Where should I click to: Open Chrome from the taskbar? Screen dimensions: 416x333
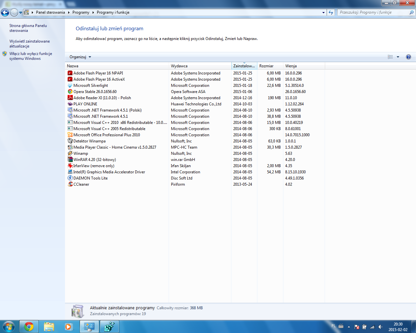click(x=29, y=326)
